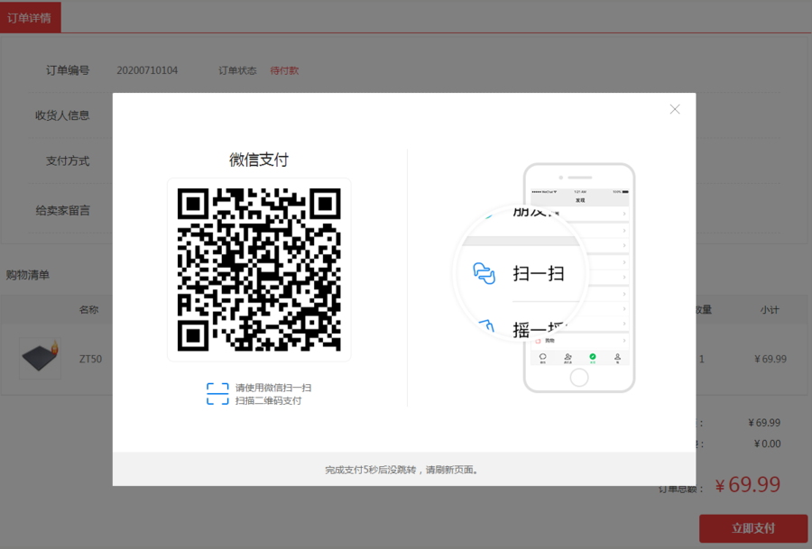Image resolution: width=812 pixels, height=549 pixels.
Task: Click the 订单编号 label
Action: pos(68,70)
